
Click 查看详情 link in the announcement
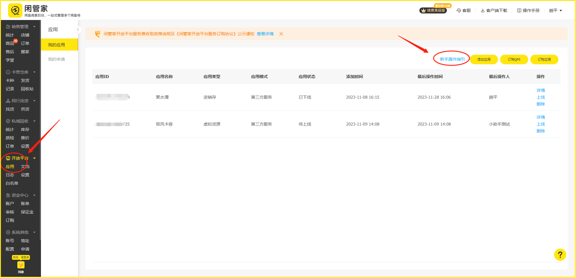[x=265, y=34]
